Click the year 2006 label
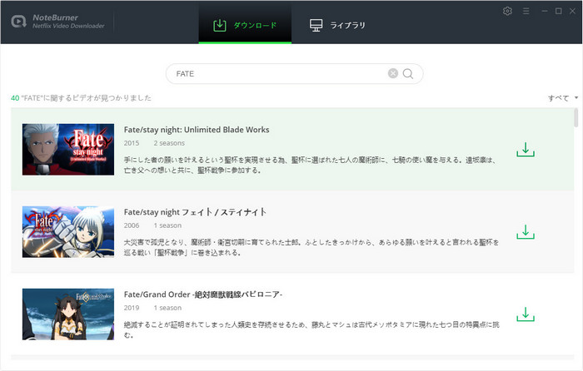 (x=132, y=225)
